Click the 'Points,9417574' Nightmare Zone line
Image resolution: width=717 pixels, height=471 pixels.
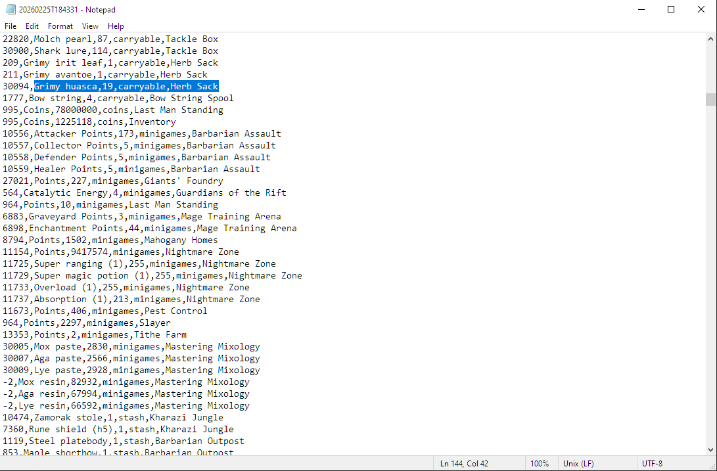[121, 252]
